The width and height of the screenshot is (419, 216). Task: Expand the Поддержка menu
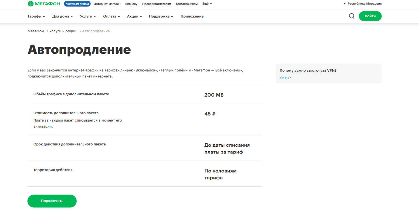pyautogui.click(x=161, y=16)
